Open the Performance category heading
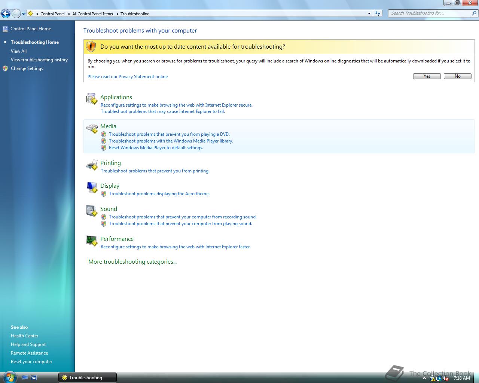 coord(117,239)
